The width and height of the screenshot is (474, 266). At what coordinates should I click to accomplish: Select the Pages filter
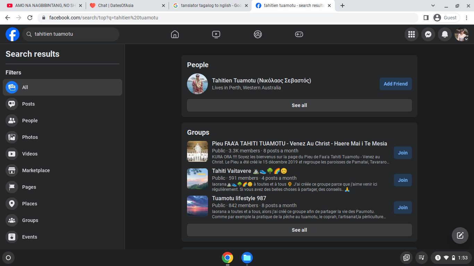(62, 187)
